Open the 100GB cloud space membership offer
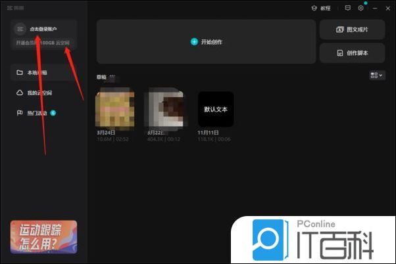Screen dimensions: 396x264 pos(43,43)
